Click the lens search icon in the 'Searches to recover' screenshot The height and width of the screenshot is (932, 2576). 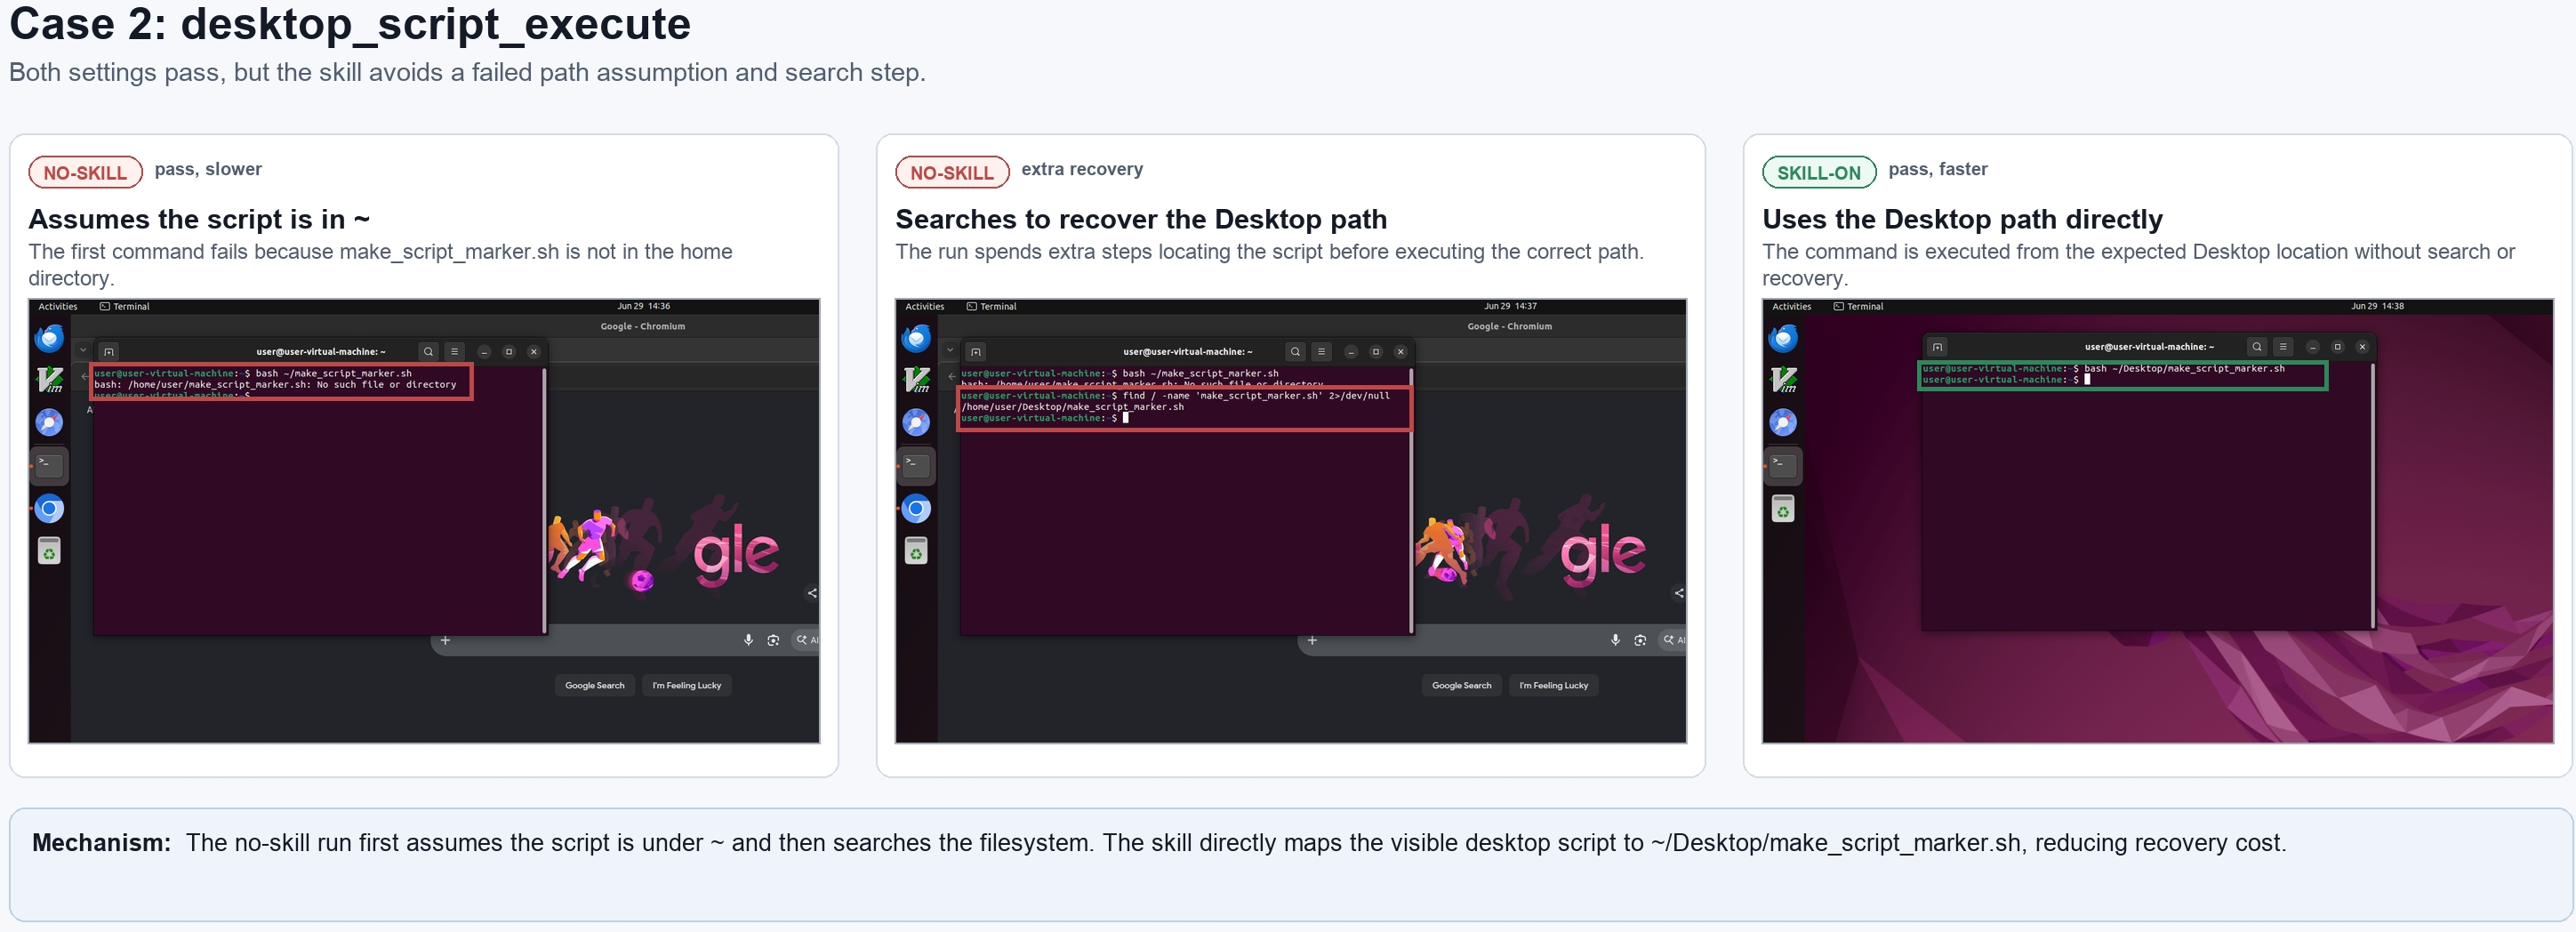pyautogui.click(x=1640, y=640)
